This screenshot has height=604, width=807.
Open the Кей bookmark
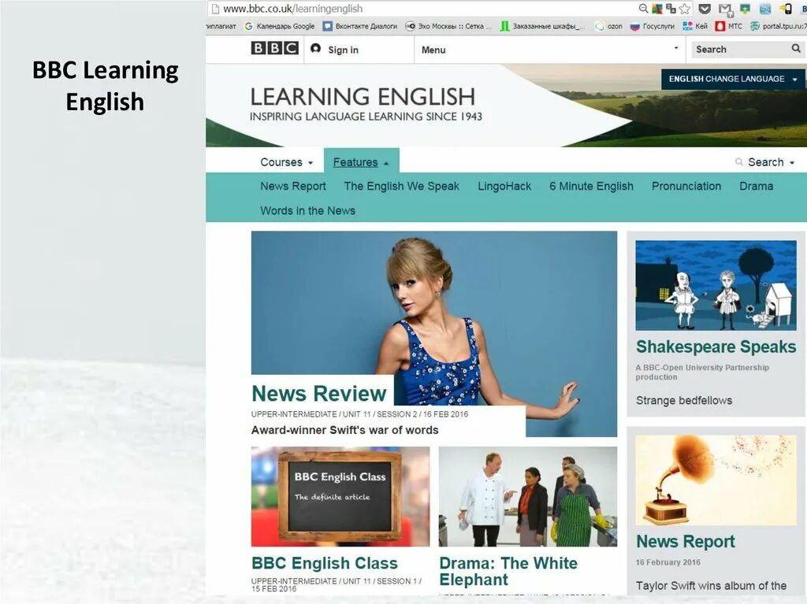coord(695,26)
